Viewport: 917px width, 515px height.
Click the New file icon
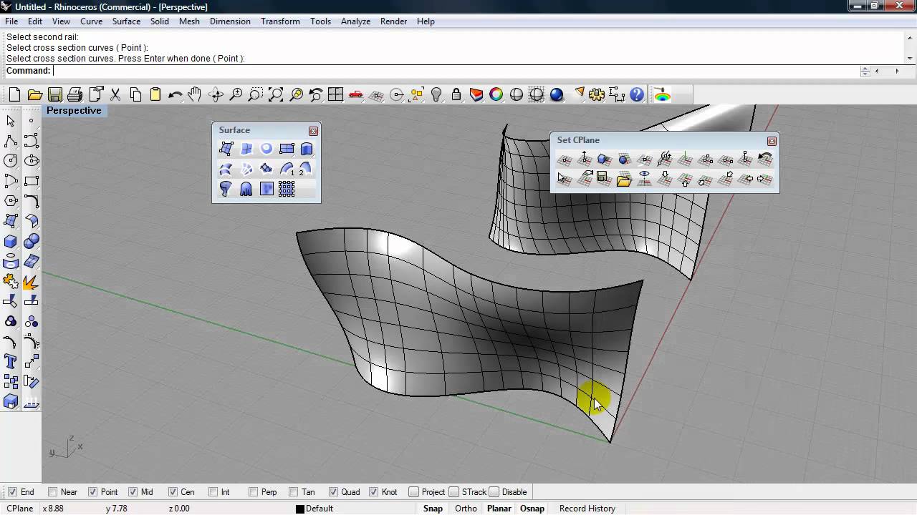click(x=14, y=94)
